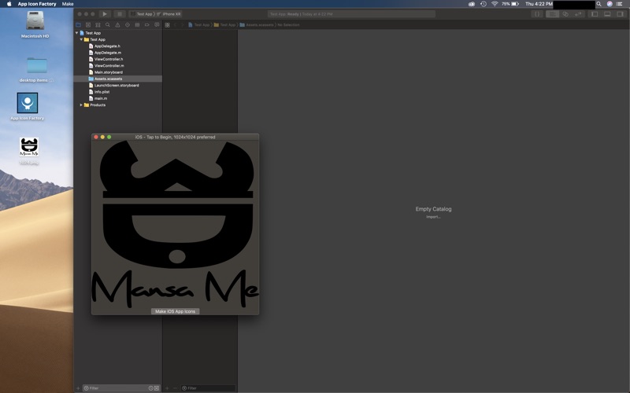Open the Debug navigator in Xcode
The width and height of the screenshot is (630, 393).
tap(137, 25)
